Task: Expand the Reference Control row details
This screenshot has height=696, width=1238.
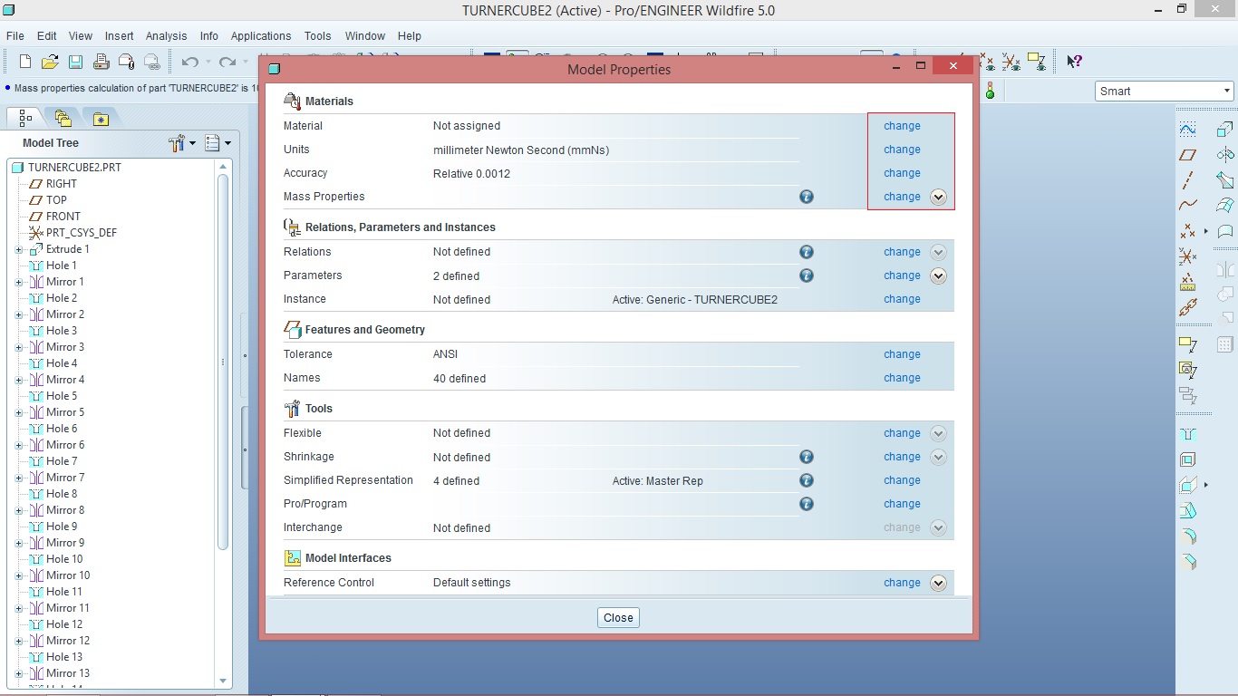Action: 938,583
